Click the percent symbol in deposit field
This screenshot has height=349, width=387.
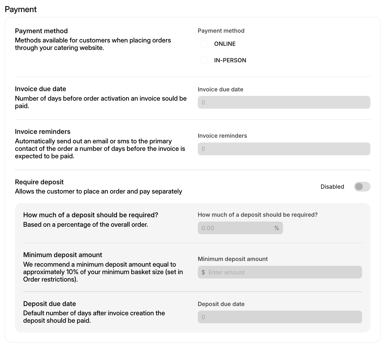(277, 228)
